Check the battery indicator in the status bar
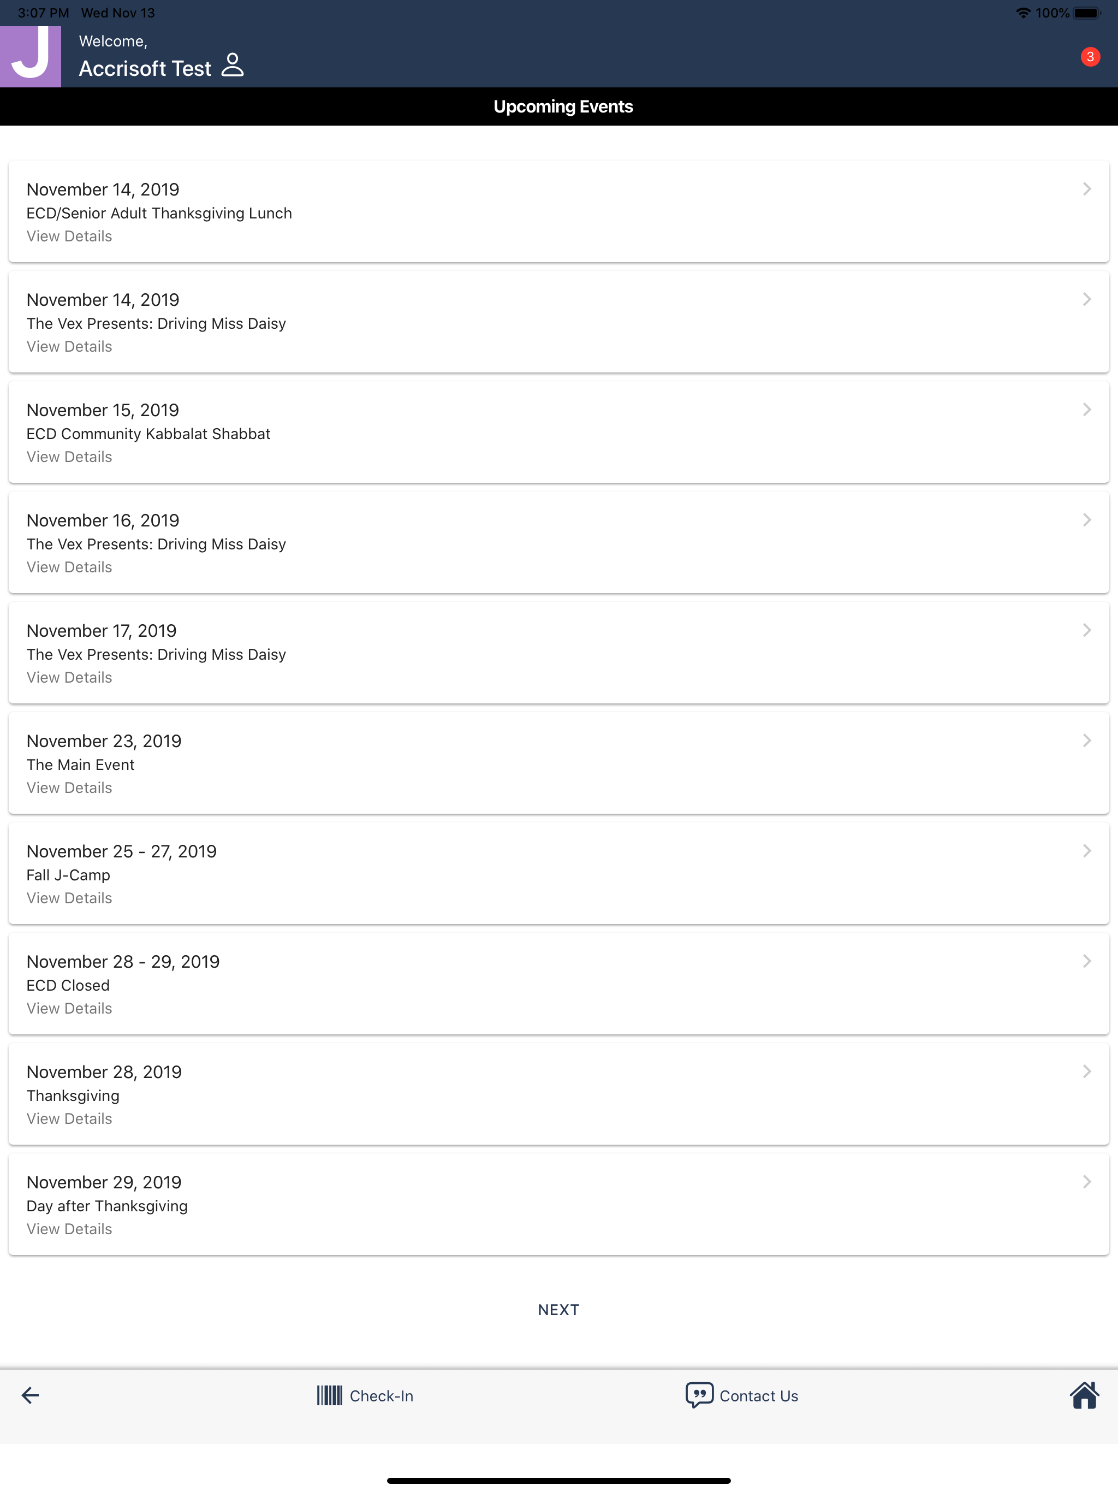Image resolution: width=1118 pixels, height=1492 pixels. click(x=1087, y=13)
